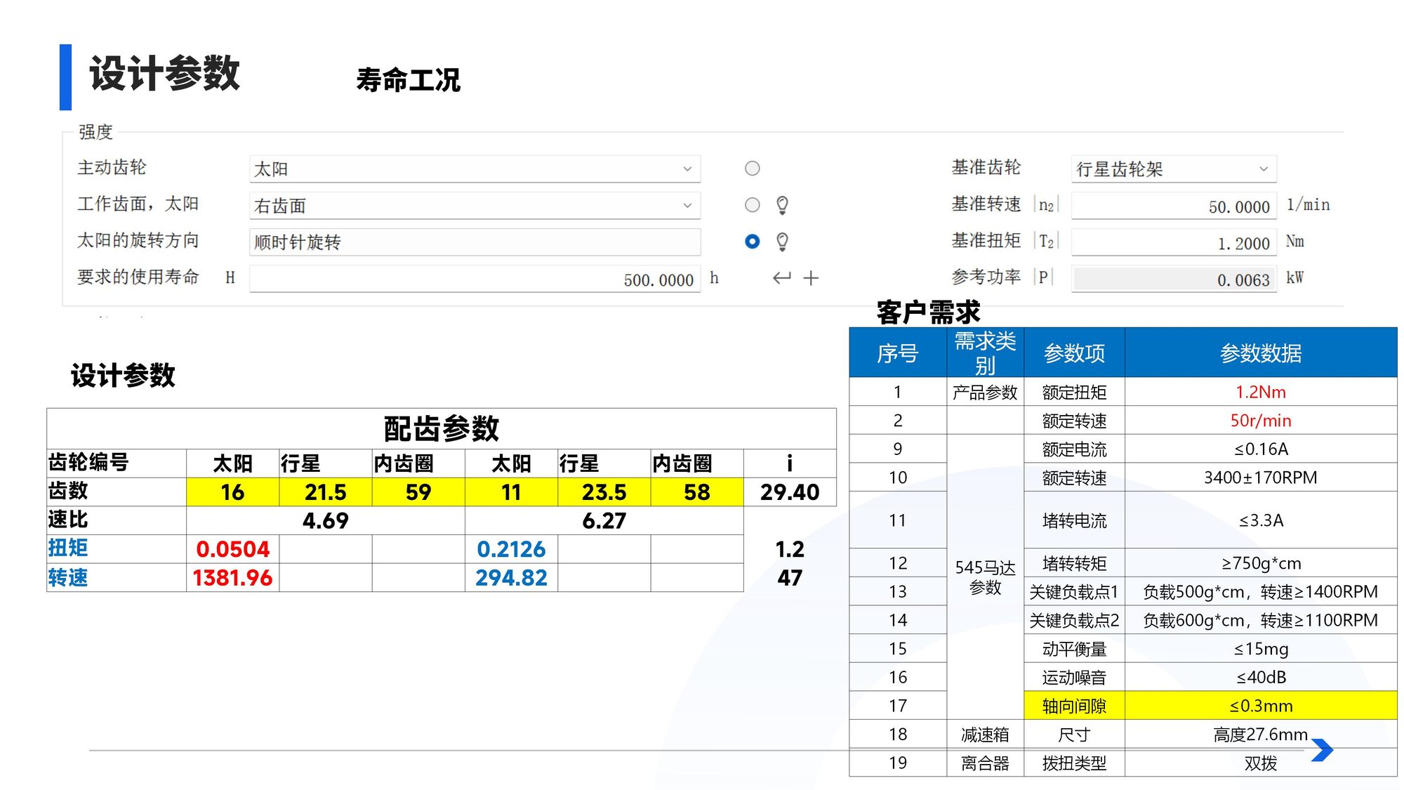Click the red 1.2Nm rated torque value
Viewport: 1404px width, 790px height.
click(1261, 392)
